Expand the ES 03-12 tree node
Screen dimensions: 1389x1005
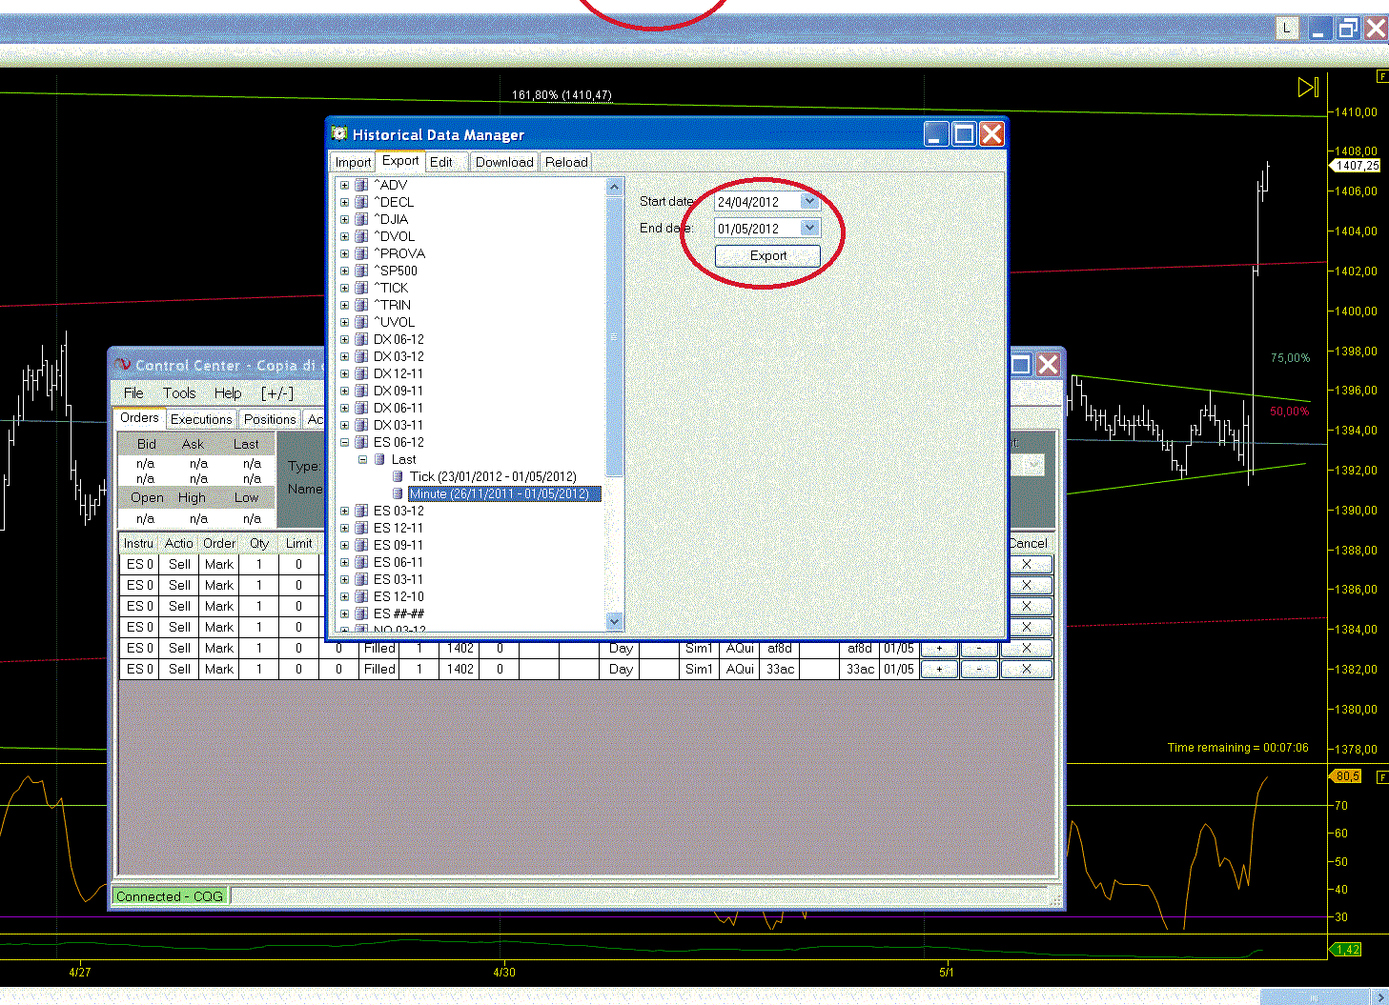click(x=345, y=511)
